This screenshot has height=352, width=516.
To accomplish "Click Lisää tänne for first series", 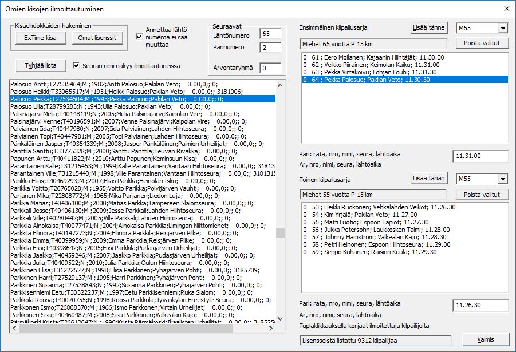I will (429, 28).
